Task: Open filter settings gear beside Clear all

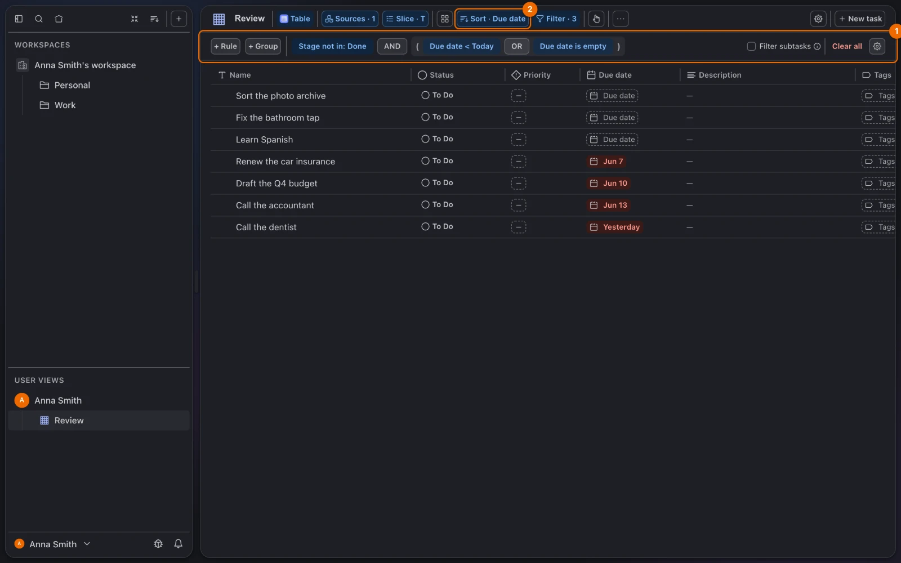Action: (877, 46)
